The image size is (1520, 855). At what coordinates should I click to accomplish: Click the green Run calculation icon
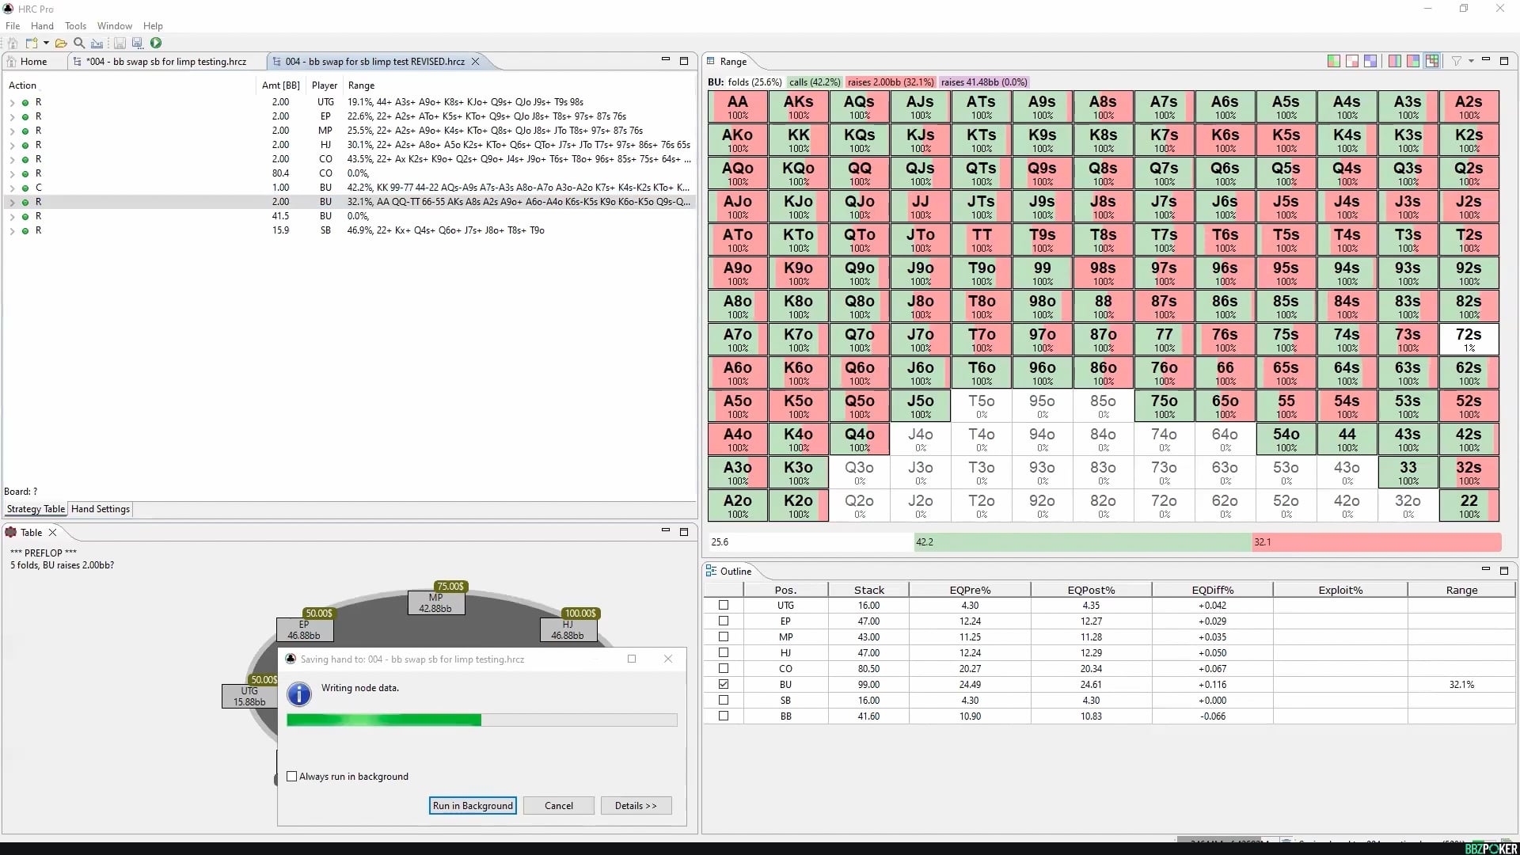coord(156,43)
